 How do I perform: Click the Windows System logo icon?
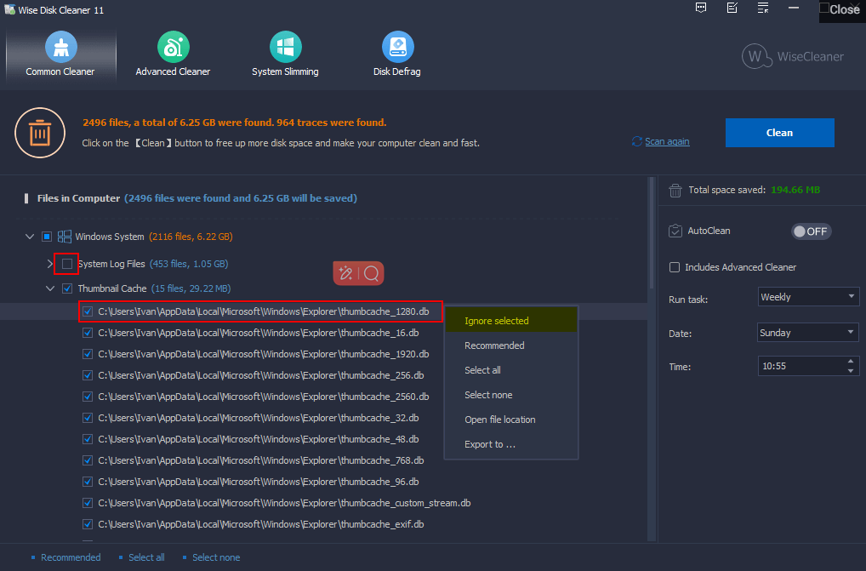[65, 237]
